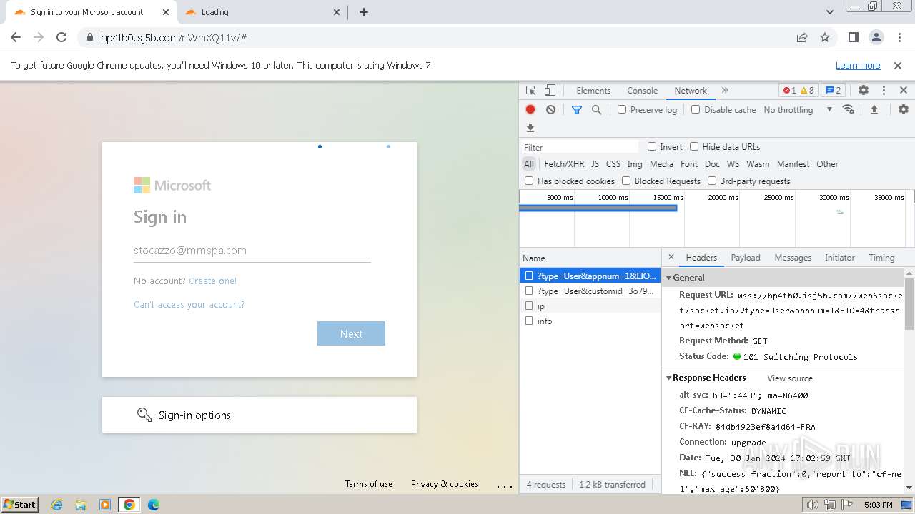Enable Disable cache checkbox
915x514 pixels.
(x=696, y=109)
